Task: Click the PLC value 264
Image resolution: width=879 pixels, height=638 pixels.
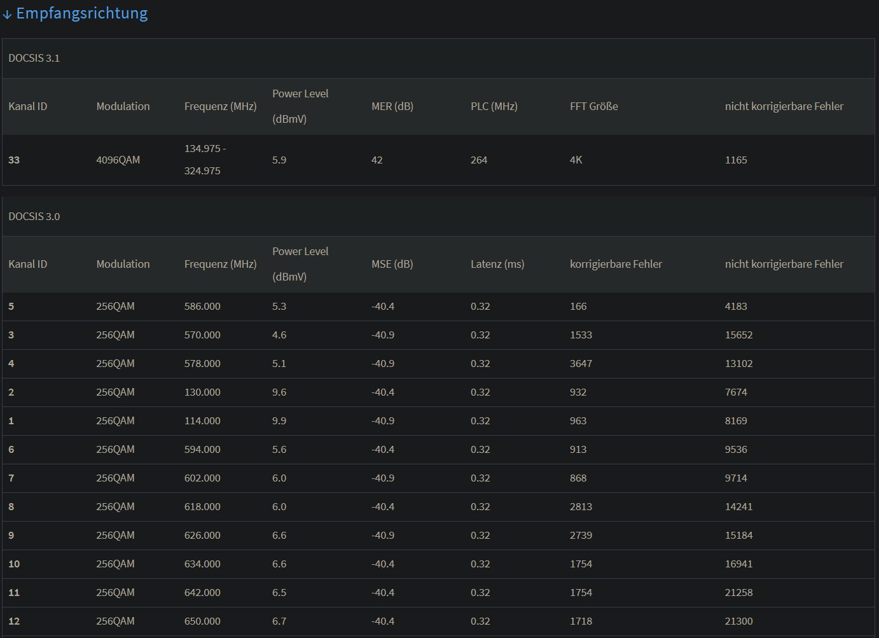Action: click(x=479, y=160)
